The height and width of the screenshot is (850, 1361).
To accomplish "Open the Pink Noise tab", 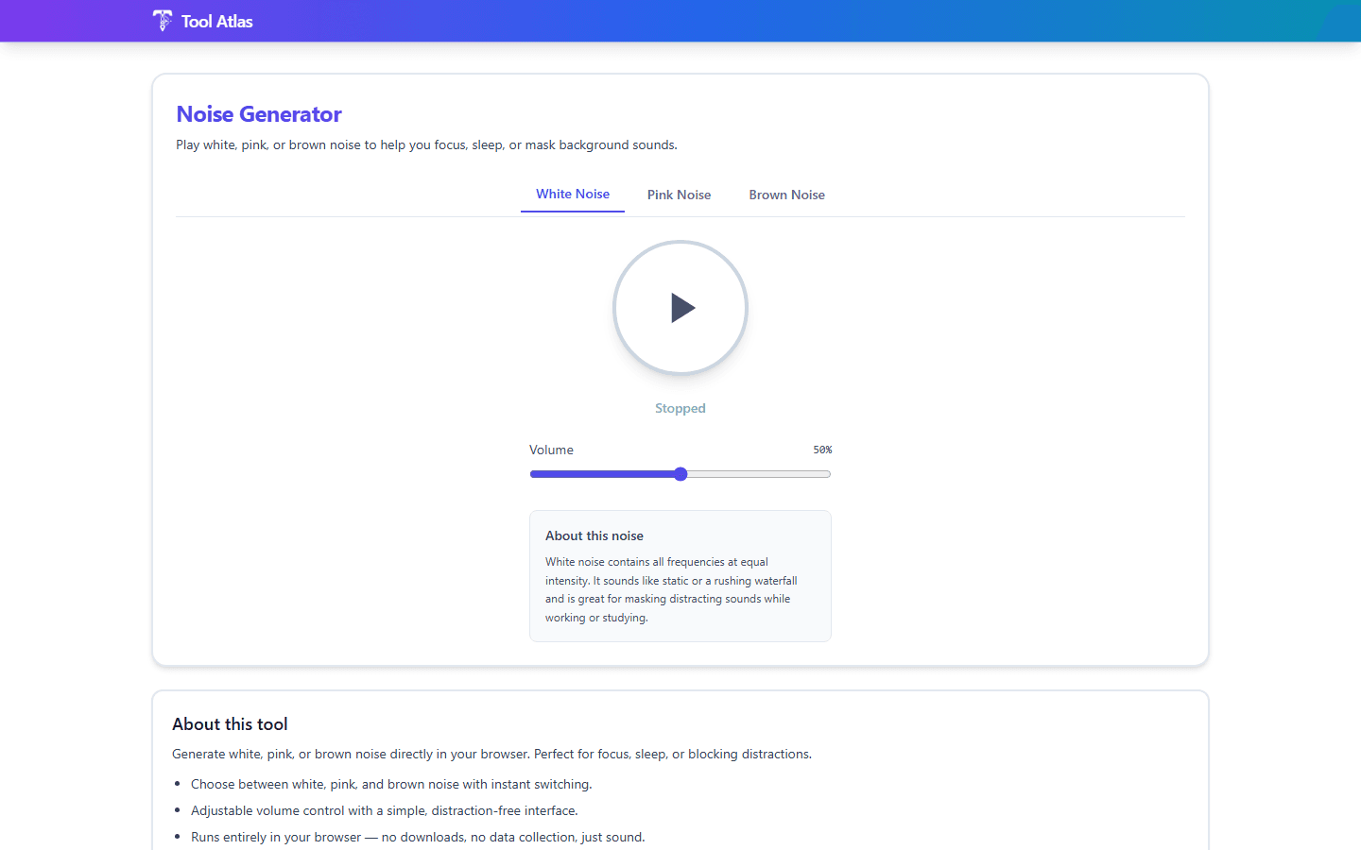I will click(x=679, y=195).
